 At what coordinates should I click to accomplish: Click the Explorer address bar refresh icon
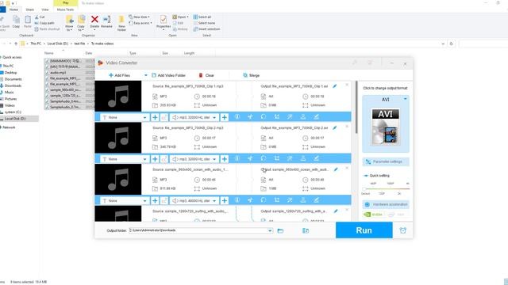point(452,44)
